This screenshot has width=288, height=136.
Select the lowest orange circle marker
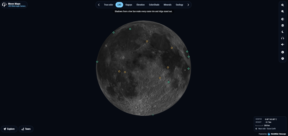(x=160, y=78)
